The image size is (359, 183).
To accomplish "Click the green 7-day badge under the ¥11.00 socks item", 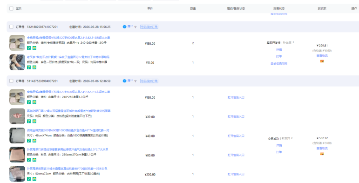I will coord(29,68).
